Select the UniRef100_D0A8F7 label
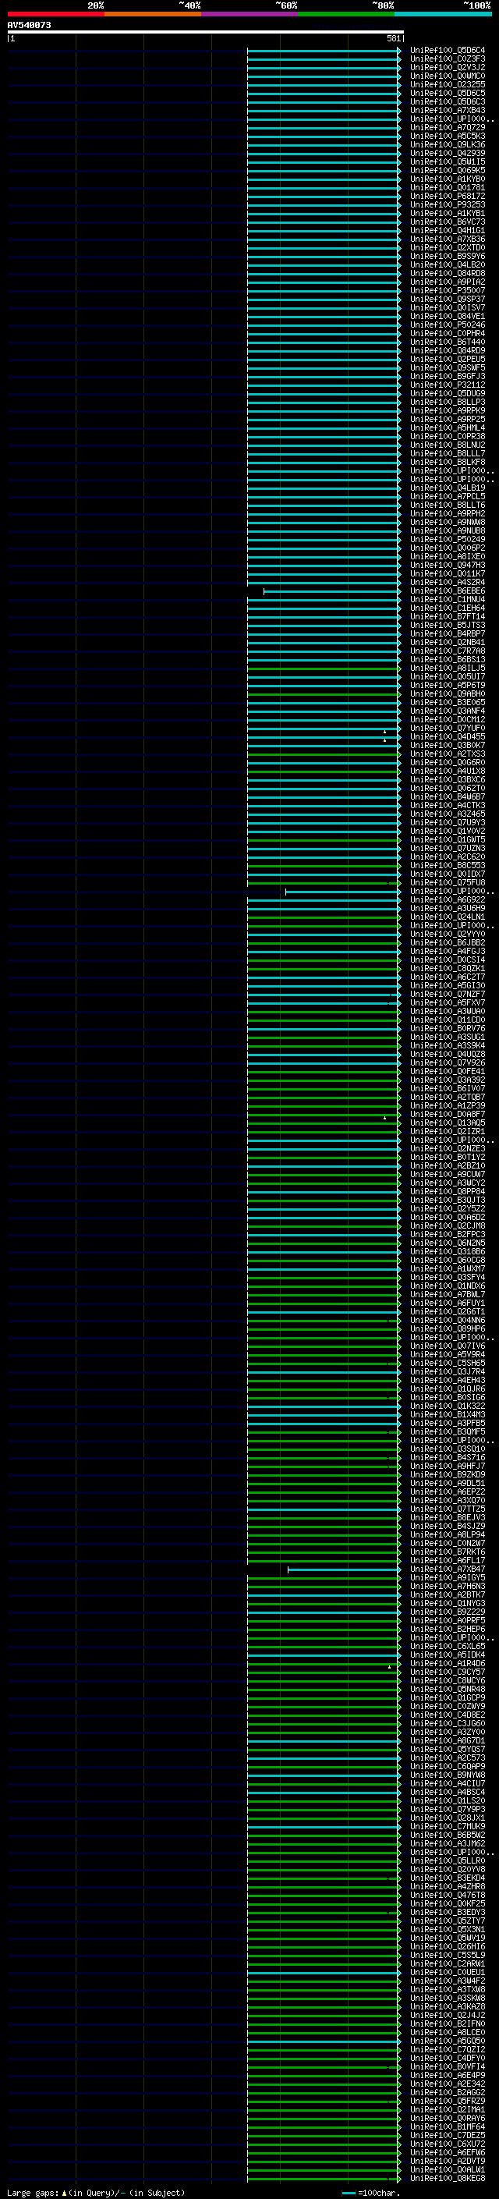The height and width of the screenshot is (2199, 499). click(448, 1114)
